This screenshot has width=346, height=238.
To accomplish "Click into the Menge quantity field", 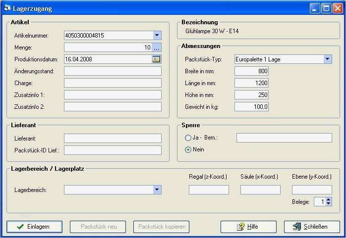I will coord(108,48).
